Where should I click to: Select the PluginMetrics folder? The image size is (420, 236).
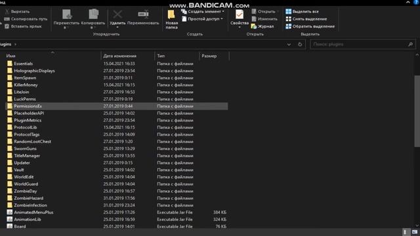(x=117, y=121)
